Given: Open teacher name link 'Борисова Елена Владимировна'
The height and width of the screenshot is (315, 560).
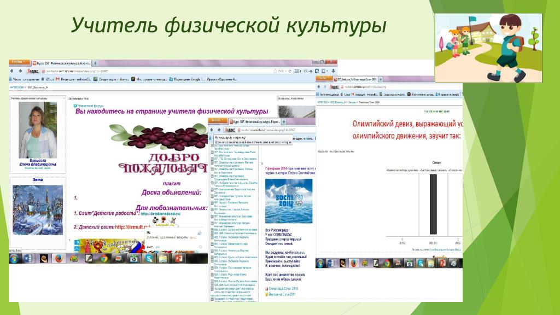Looking at the screenshot, I should click(x=38, y=162).
